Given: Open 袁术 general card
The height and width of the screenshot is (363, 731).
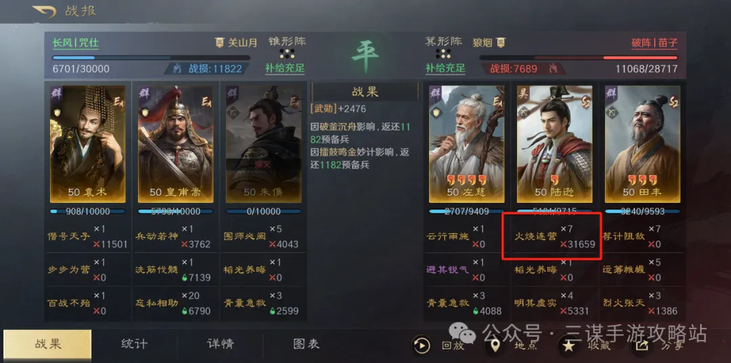Looking at the screenshot, I should [87, 144].
